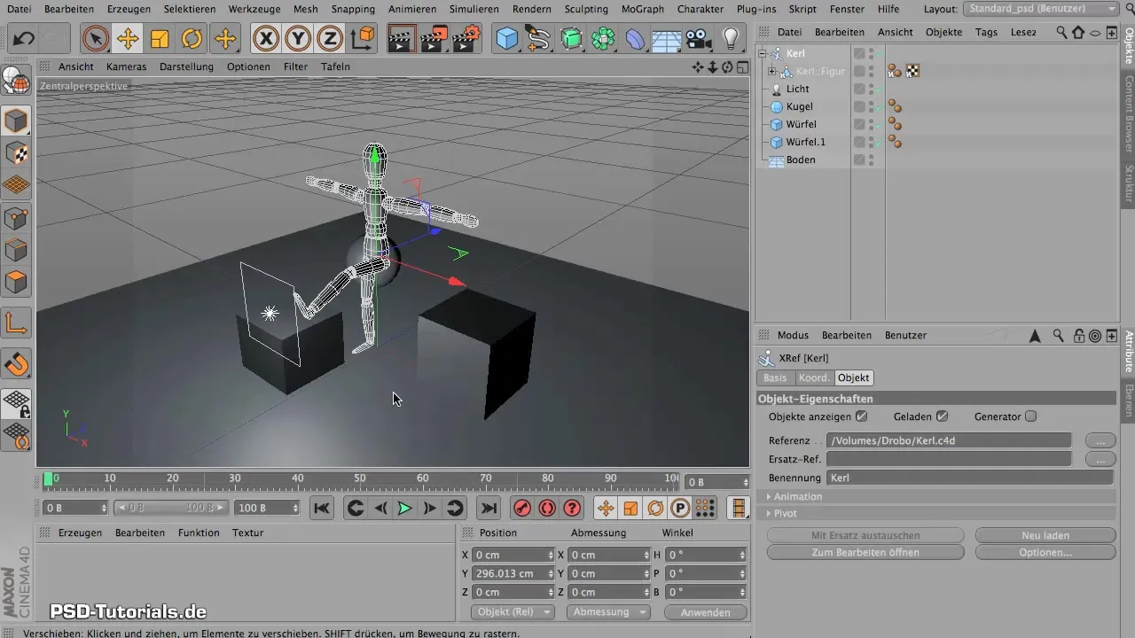The image size is (1135, 638).
Task: Toggle Objekte anzeigen checkbox
Action: point(862,416)
